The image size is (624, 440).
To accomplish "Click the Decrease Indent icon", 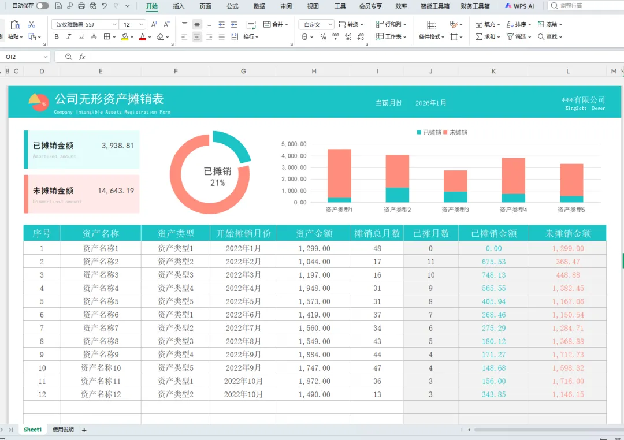I will click(222, 24).
